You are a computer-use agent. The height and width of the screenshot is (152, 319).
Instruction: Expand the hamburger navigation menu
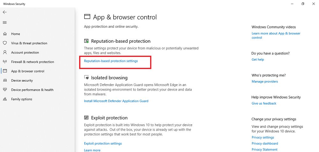click(x=4, y=23)
